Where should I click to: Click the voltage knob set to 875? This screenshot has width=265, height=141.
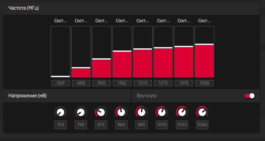[x=101, y=112]
